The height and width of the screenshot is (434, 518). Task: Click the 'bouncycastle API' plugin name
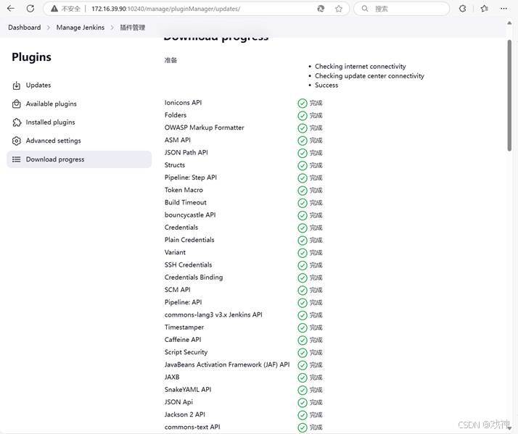coord(190,215)
